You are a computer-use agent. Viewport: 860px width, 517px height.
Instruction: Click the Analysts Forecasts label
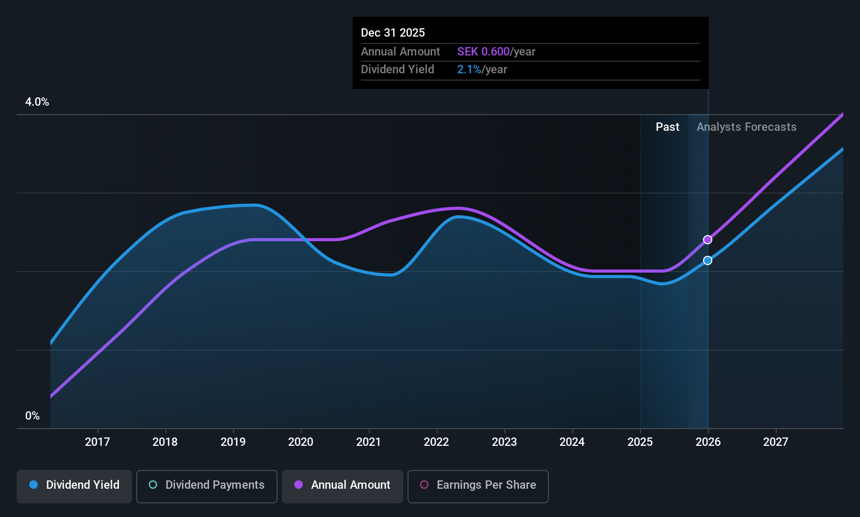[x=746, y=127]
